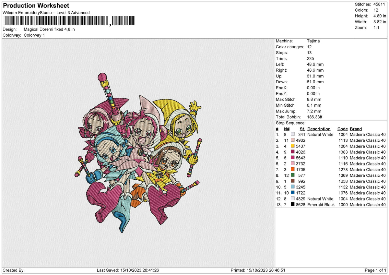This screenshot has width=389, height=275.
Task: Click design name 'Magical Doremi fixed 4,8 in'
Action: (x=49, y=29)
